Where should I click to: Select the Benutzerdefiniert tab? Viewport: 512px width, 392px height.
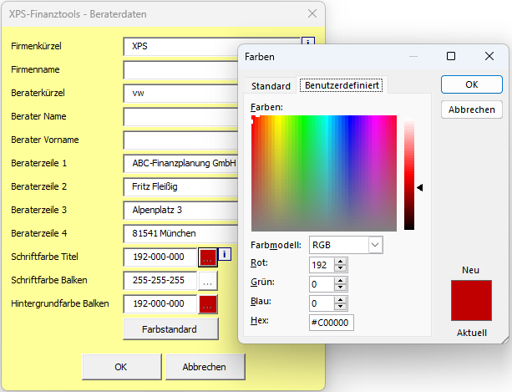click(342, 85)
